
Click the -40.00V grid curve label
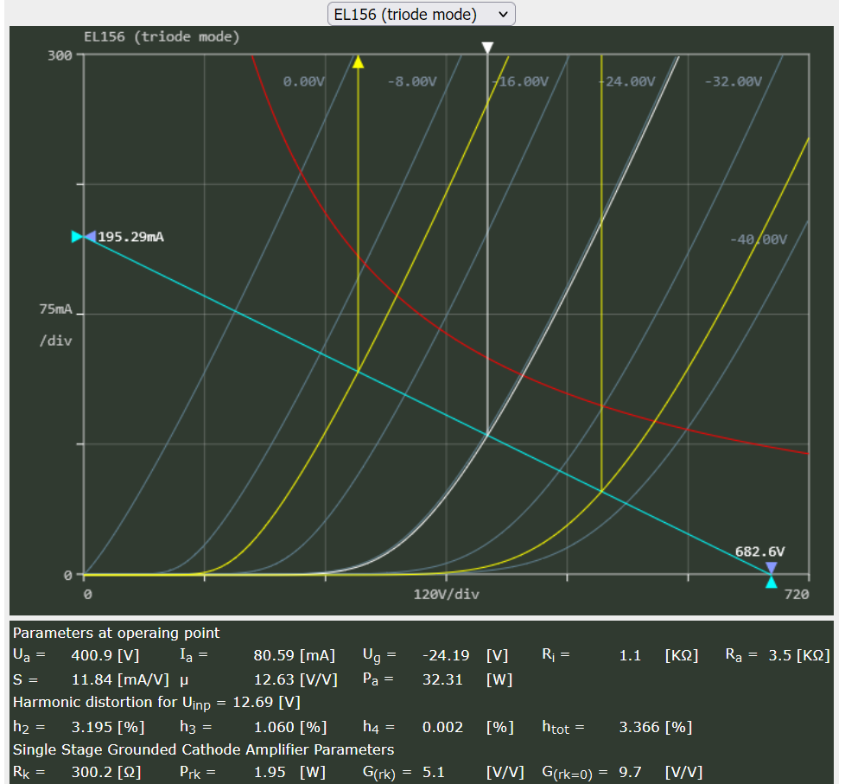[x=759, y=239]
